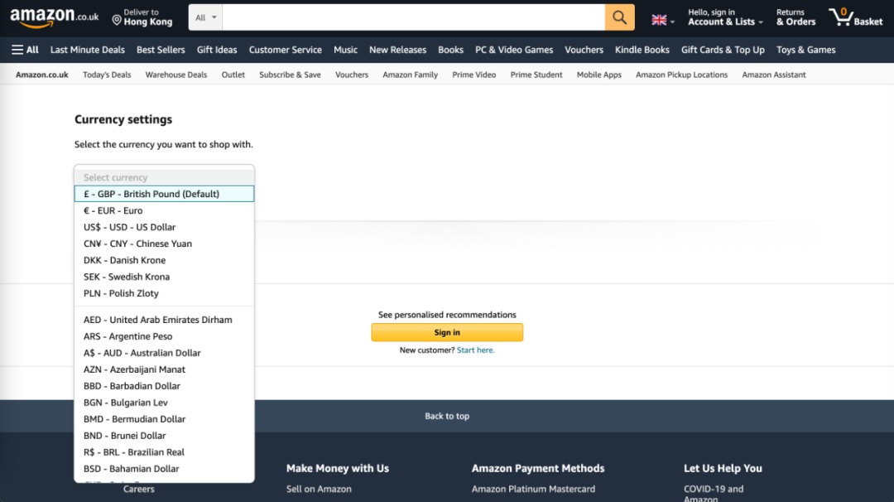Open the All hamburger menu
This screenshot has height=502, width=894.
coord(25,50)
